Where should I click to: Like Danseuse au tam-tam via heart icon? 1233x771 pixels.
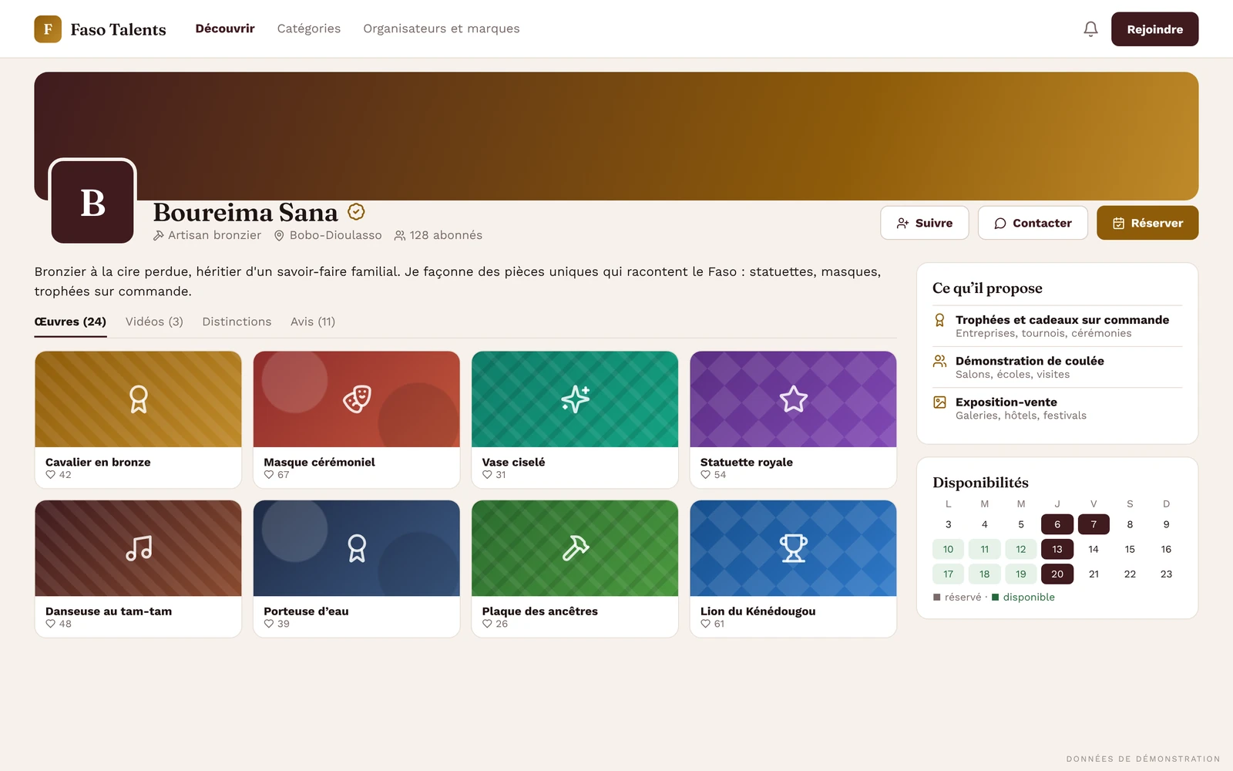tap(51, 624)
